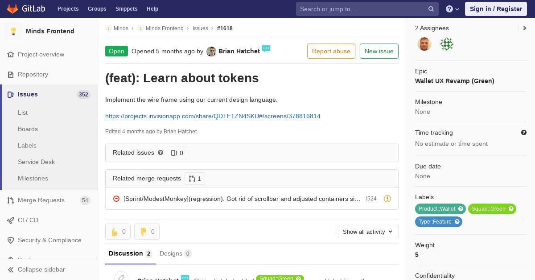Open the Snippets menu item
This screenshot has height=280, width=535.
(126, 9)
